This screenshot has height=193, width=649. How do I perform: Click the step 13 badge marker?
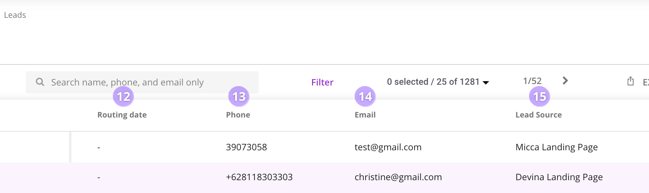click(239, 96)
